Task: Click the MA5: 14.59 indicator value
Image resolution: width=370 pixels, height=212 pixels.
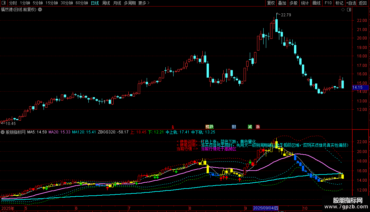Action: pos(37,132)
